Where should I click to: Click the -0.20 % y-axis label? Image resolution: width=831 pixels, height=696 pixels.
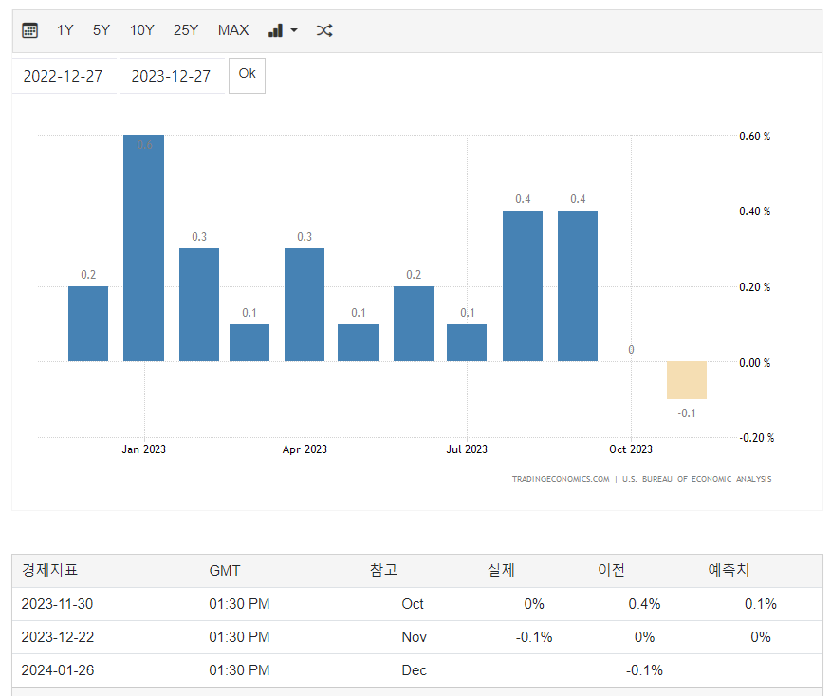pyautogui.click(x=757, y=437)
